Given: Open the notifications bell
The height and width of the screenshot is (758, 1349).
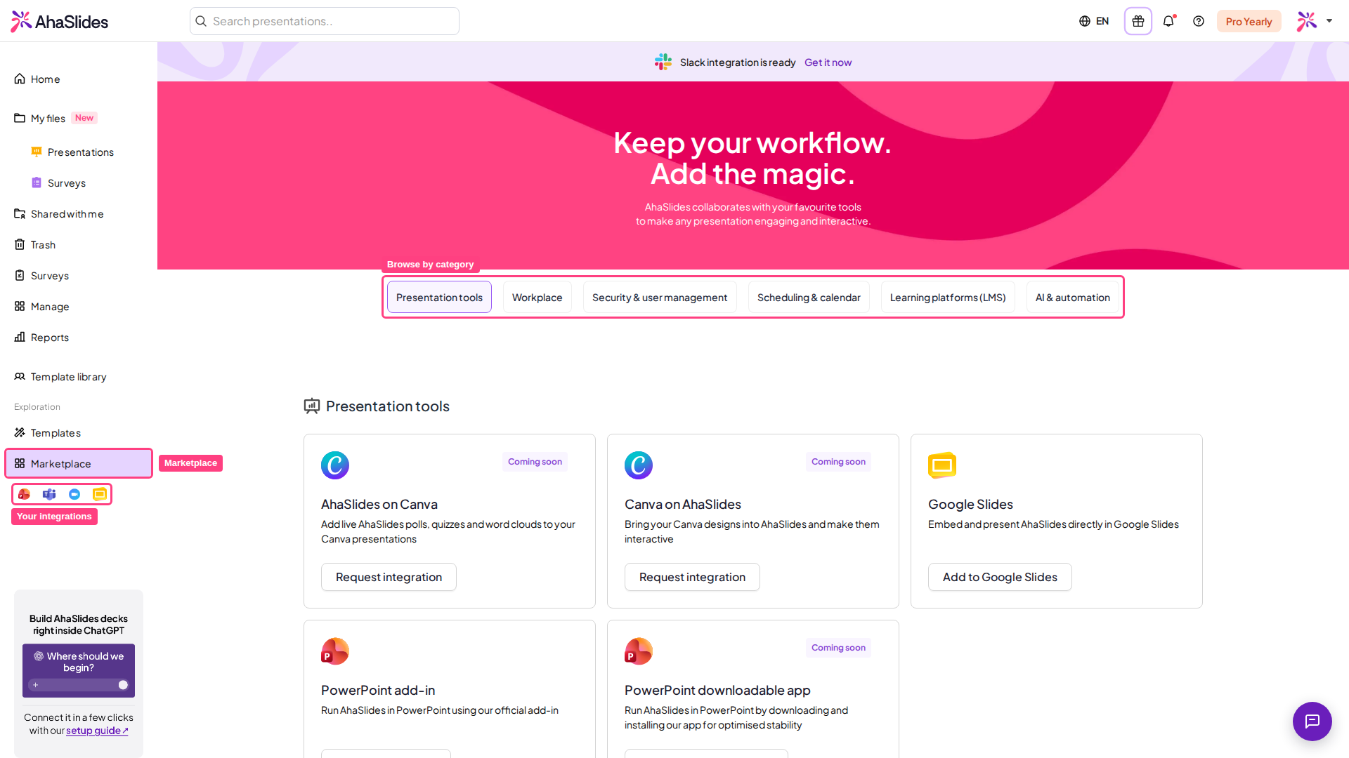Looking at the screenshot, I should [1168, 21].
